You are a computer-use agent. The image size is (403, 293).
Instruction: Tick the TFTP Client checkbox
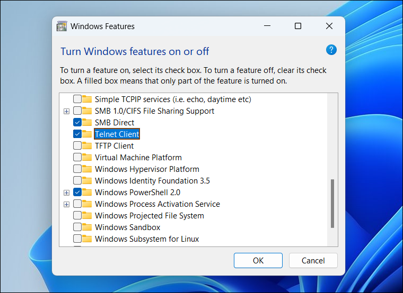click(77, 145)
